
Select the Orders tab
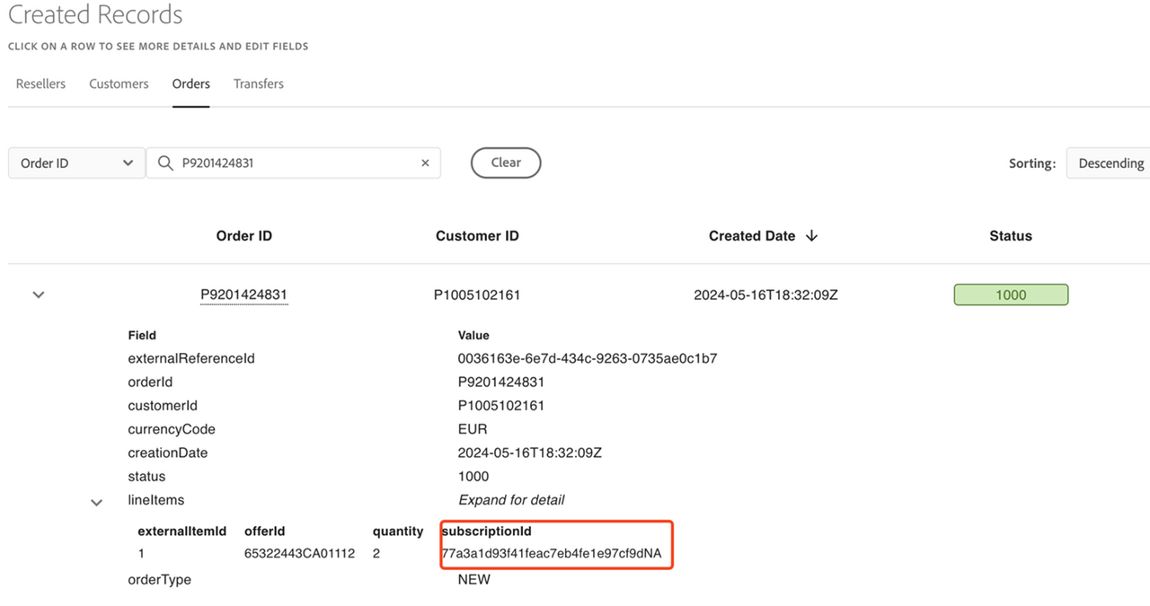pos(190,83)
